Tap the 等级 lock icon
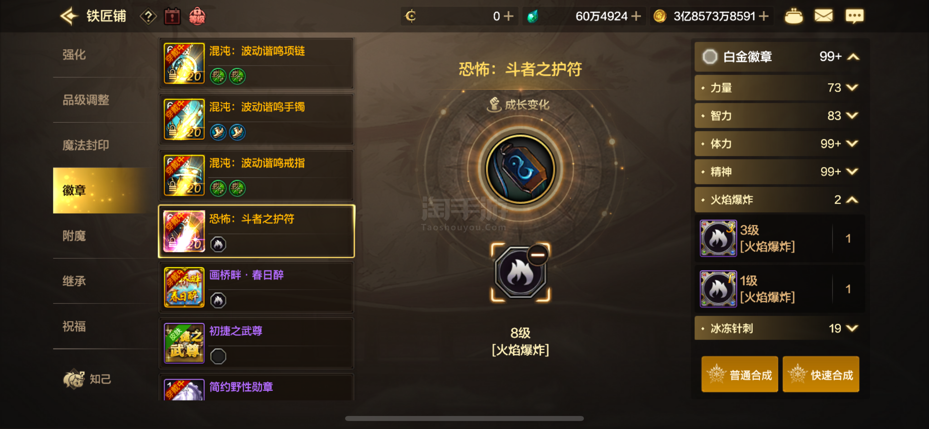The width and height of the screenshot is (929, 429). pyautogui.click(x=197, y=16)
